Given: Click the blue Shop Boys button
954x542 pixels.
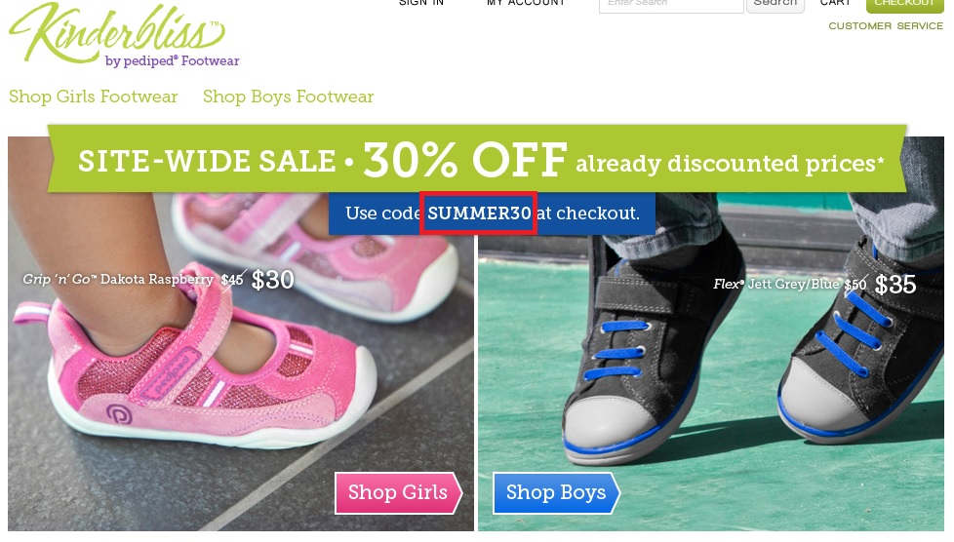Looking at the screenshot, I should pos(556,492).
